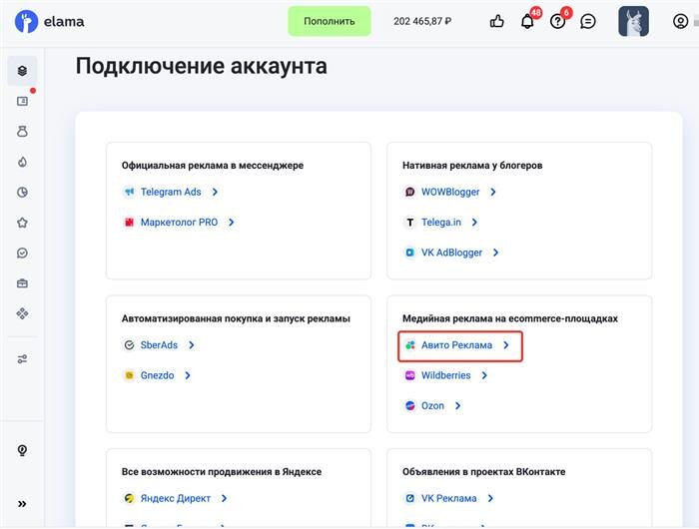
Task: Open the VK AdBlogger link
Action: [451, 253]
